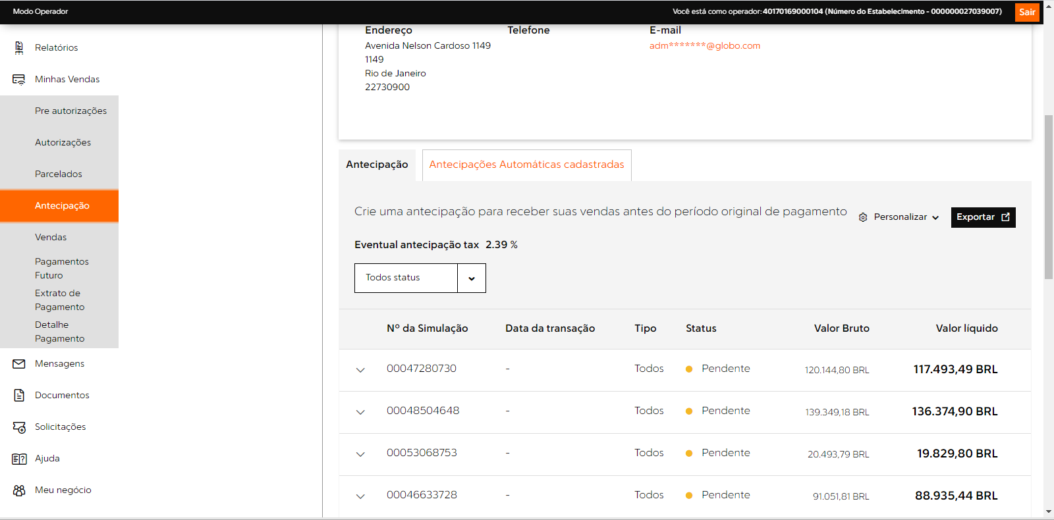Click the Valor líquido column header
This screenshot has height=520, width=1054.
point(966,328)
